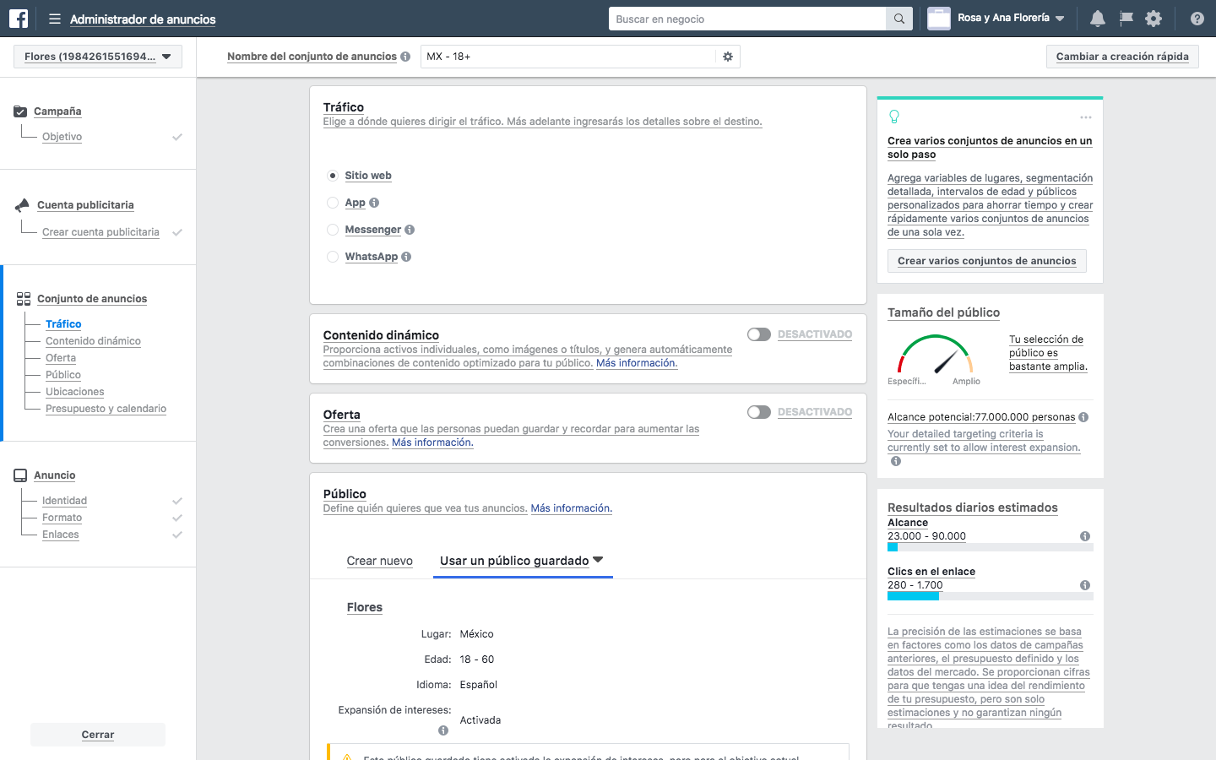Open the Flores campaign dropdown
Screen dimensions: 1216x760
(98, 57)
